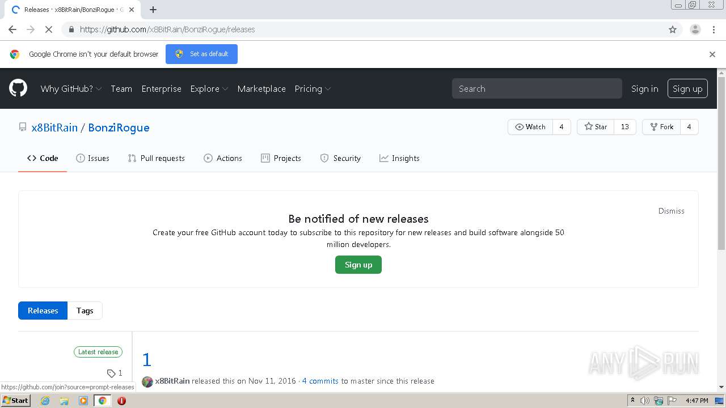Show hidden tray icons arrow

(x=632, y=401)
